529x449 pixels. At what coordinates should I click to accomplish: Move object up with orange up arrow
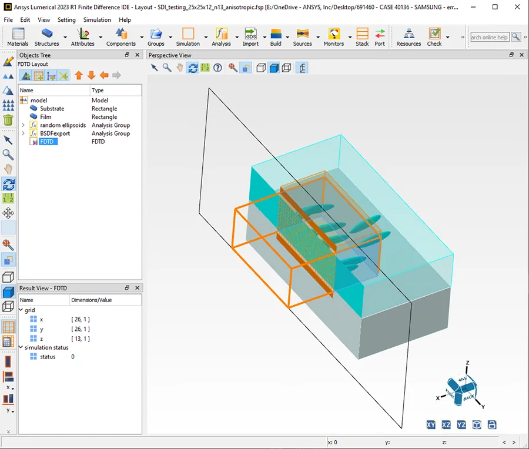[79, 75]
